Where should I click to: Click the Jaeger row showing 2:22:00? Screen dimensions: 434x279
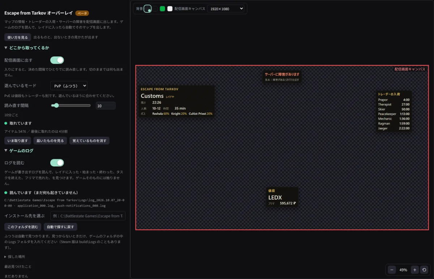tap(394, 128)
